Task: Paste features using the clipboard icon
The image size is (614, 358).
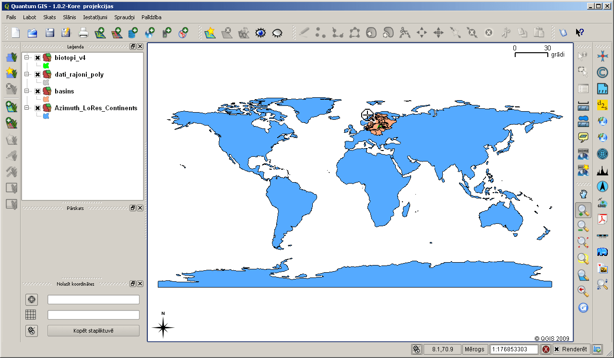Action: tap(539, 33)
